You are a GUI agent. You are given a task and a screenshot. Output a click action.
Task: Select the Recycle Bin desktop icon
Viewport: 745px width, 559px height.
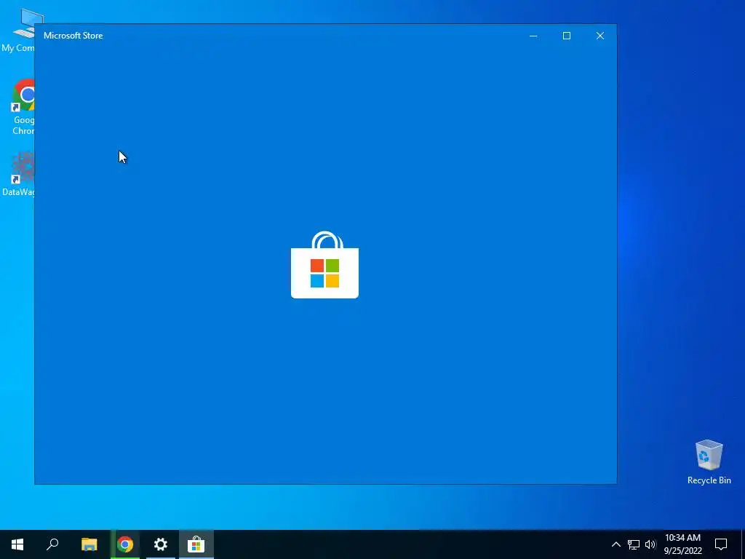coord(709,462)
